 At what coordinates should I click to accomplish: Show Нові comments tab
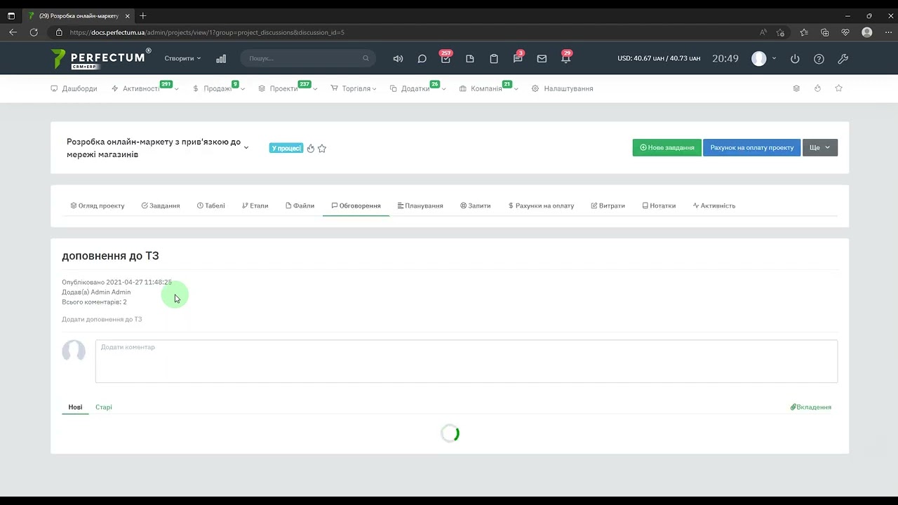coord(75,407)
